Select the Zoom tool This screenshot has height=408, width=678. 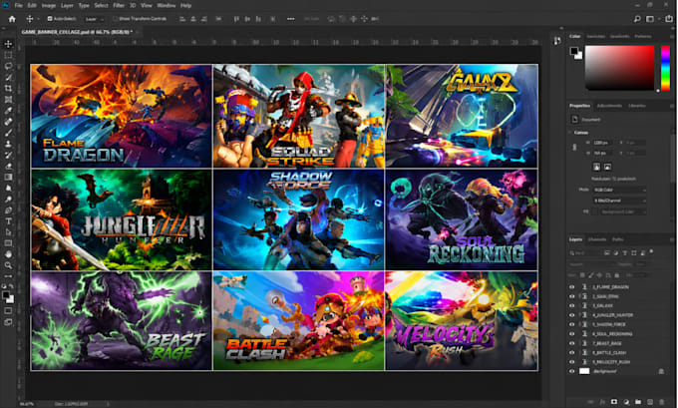(8, 265)
